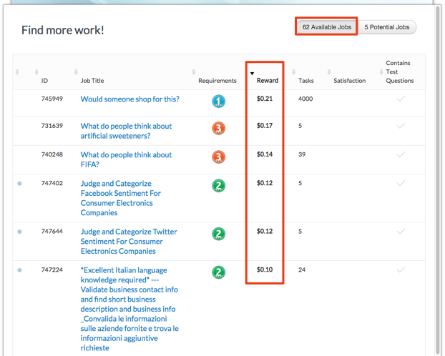Image resolution: width=445 pixels, height=356 pixels.
Task: Open Facebook Sentiment categorization job
Action: [x=121, y=198]
